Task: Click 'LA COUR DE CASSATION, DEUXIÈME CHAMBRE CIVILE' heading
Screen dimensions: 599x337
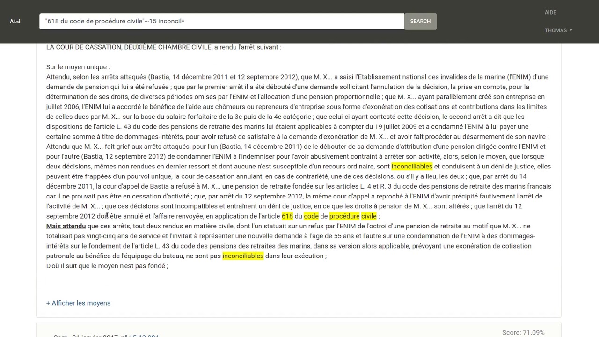Action: point(129,47)
